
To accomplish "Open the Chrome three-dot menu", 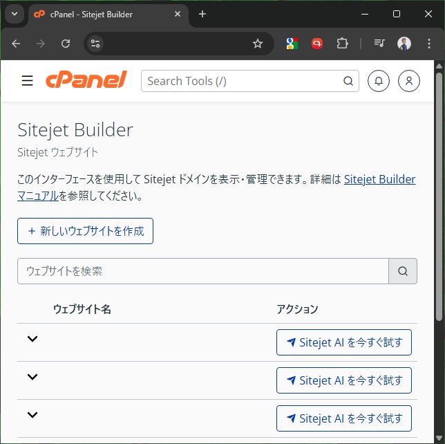I will tap(429, 44).
